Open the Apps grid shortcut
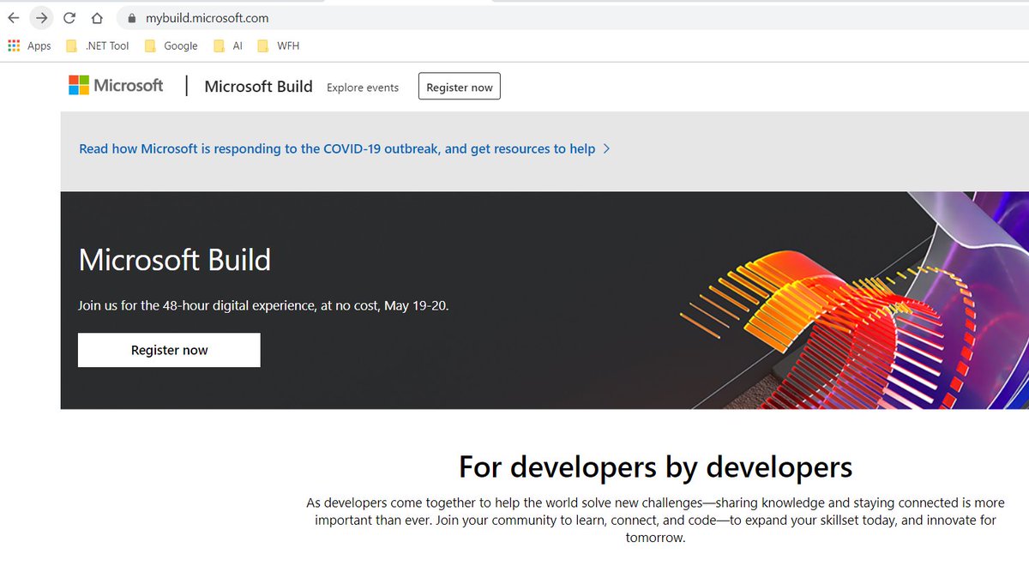The height and width of the screenshot is (572, 1029). click(x=29, y=45)
